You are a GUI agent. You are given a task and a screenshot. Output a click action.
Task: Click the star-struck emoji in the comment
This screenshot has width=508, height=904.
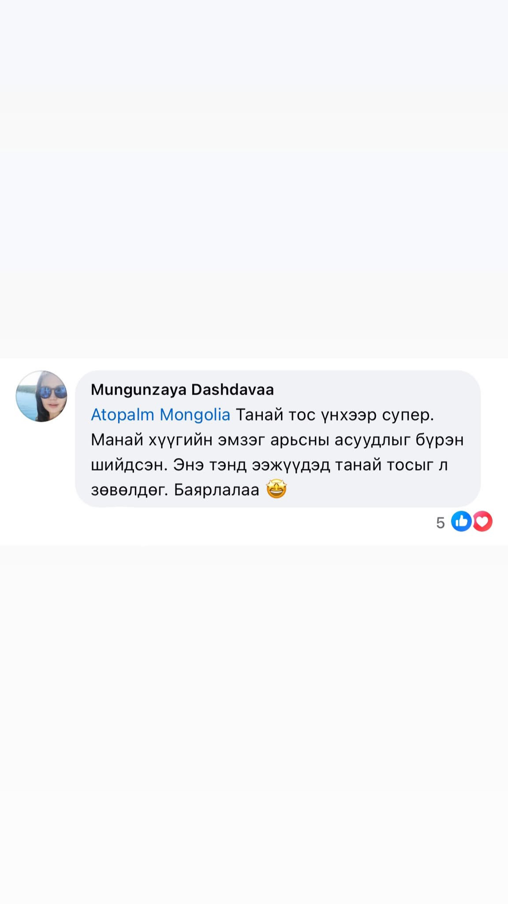tap(276, 490)
